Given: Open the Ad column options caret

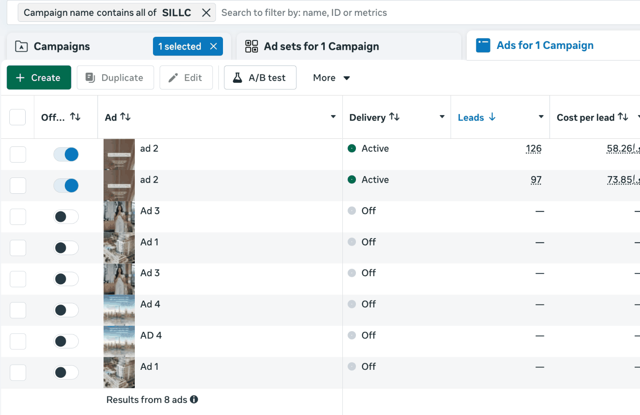Looking at the screenshot, I should (x=333, y=117).
